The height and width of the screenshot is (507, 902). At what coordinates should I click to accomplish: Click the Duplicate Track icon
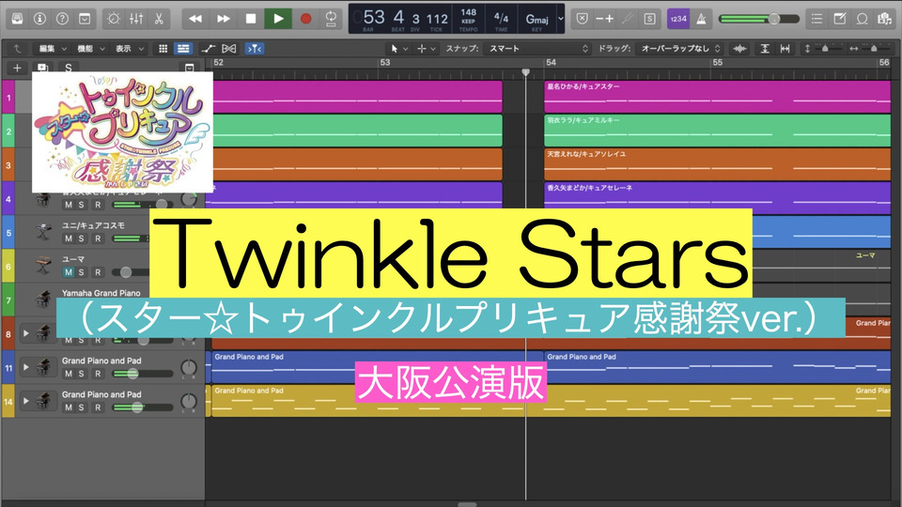(x=42, y=68)
